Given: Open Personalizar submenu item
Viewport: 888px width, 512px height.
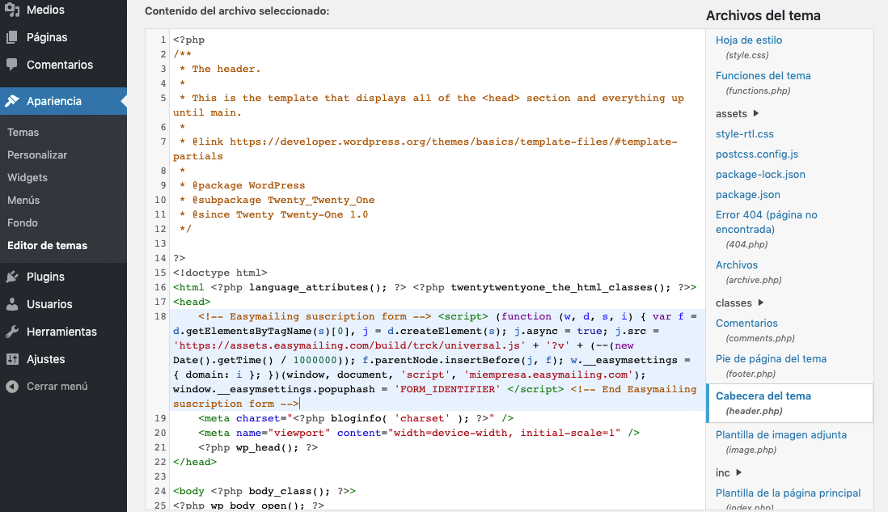Looking at the screenshot, I should (x=37, y=154).
